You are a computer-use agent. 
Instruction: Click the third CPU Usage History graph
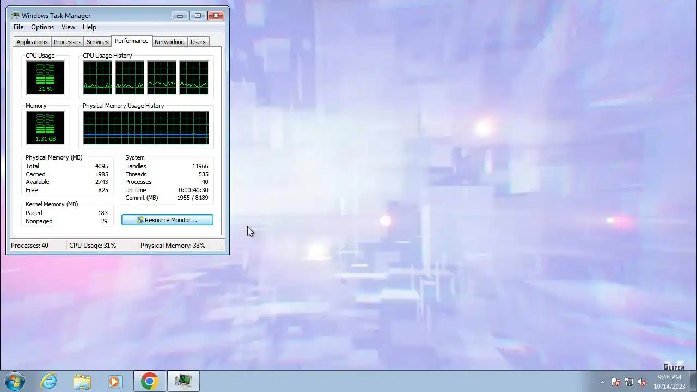pos(162,77)
